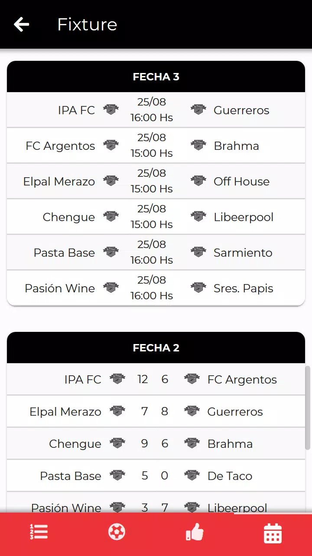This screenshot has height=556, width=312.
Task: Tap the Brahma crest in Fecha 2
Action: pos(192,443)
